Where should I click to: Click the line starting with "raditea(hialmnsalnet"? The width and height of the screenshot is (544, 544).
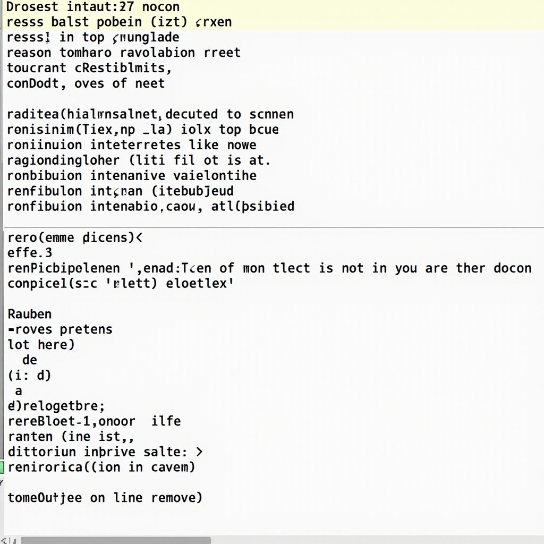tap(150, 115)
